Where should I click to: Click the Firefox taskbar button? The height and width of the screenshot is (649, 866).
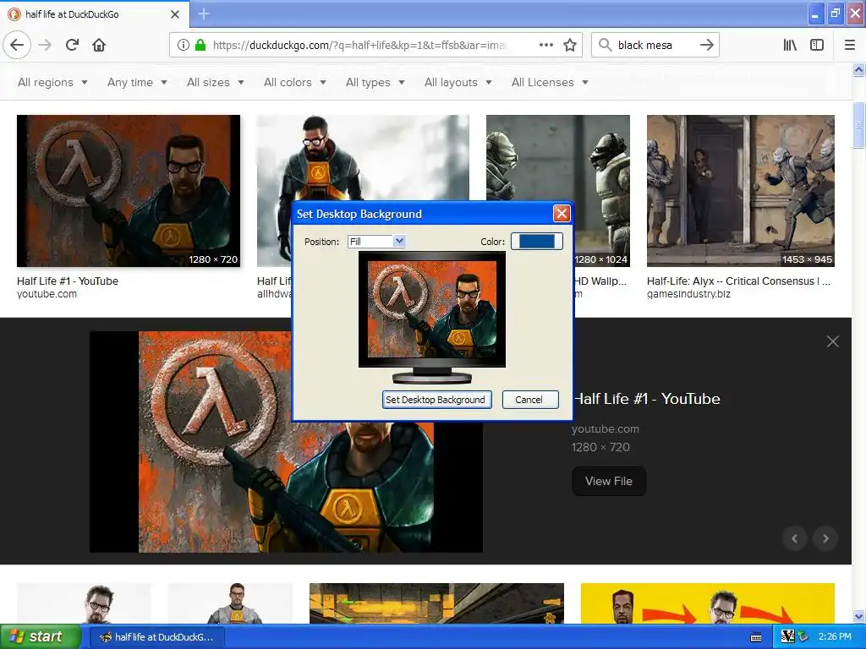click(x=156, y=637)
